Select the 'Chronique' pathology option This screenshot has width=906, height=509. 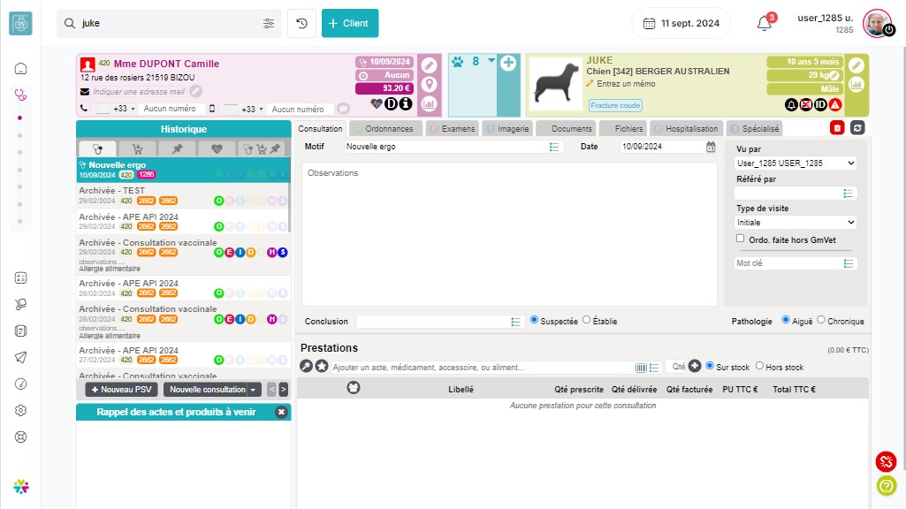coord(821,321)
